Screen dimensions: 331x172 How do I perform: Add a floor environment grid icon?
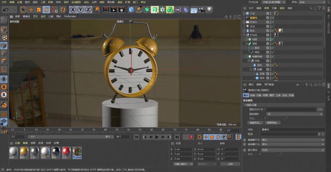[x=194, y=10]
